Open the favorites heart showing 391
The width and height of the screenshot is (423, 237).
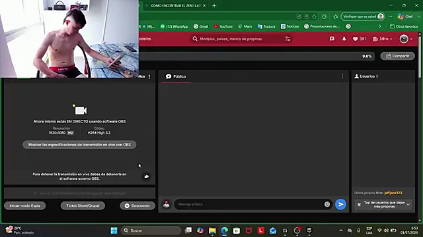pyautogui.click(x=360, y=39)
